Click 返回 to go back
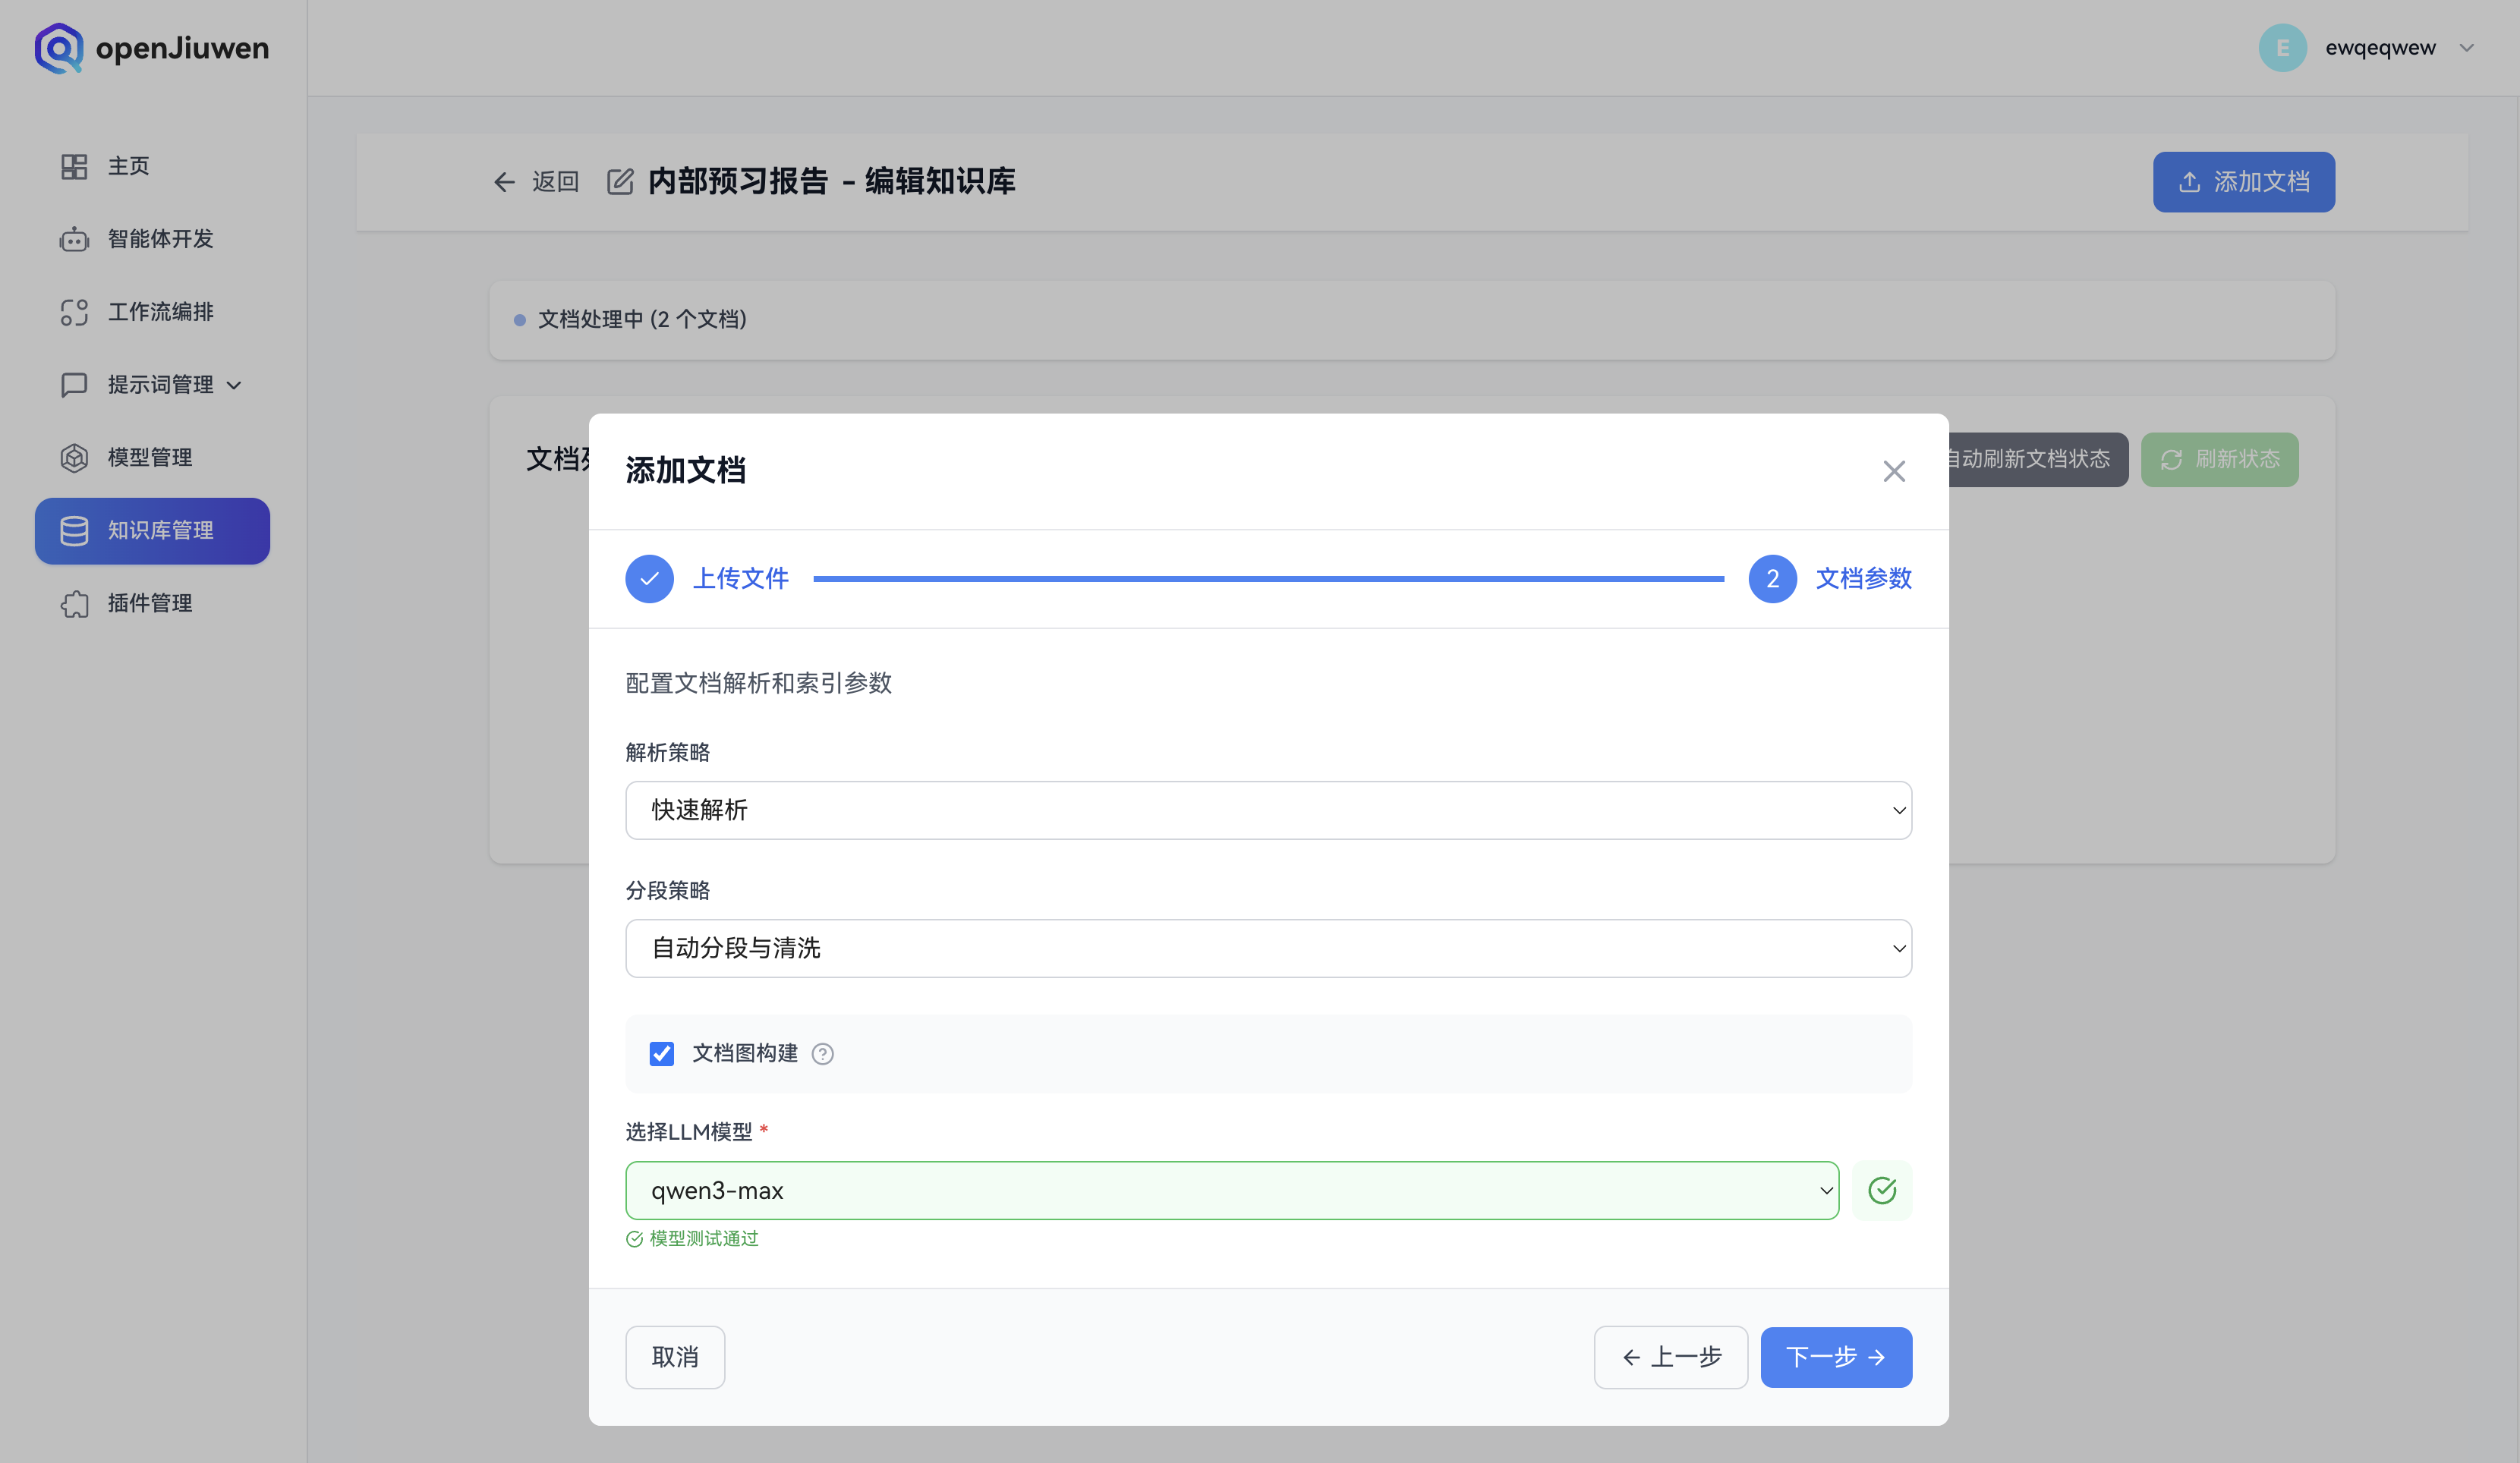The image size is (2520, 1463). (x=536, y=182)
